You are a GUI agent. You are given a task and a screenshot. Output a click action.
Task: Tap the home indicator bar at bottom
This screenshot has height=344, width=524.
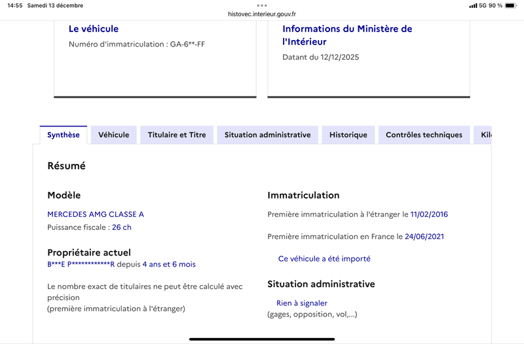[x=261, y=339]
